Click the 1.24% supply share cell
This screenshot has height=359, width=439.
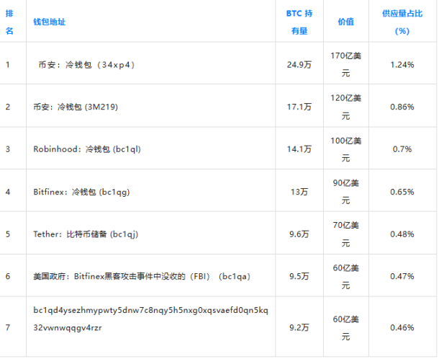coord(402,64)
